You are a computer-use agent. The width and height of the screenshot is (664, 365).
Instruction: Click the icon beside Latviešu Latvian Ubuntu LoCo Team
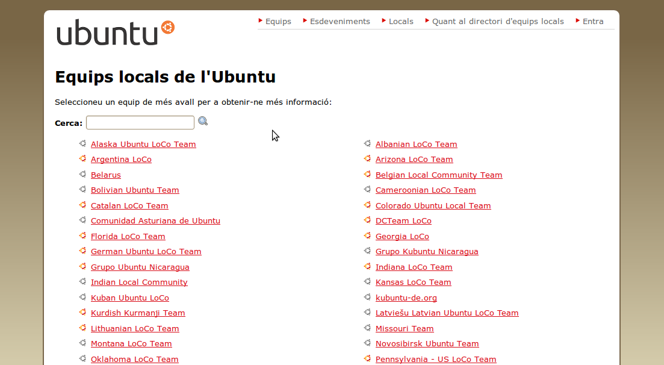[367, 313]
